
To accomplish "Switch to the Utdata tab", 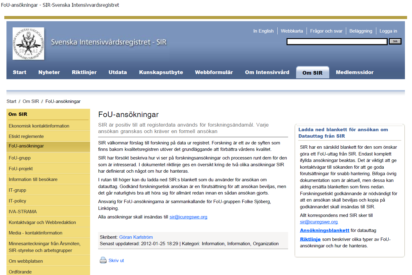I will click(x=118, y=73).
